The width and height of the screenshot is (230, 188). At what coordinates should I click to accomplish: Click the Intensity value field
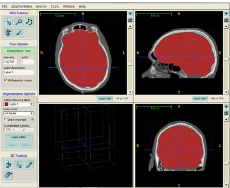click(10, 62)
